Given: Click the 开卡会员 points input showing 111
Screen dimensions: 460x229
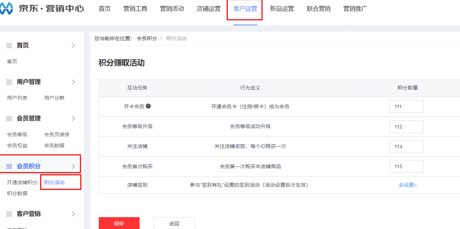Looking at the screenshot, I should coord(406,106).
